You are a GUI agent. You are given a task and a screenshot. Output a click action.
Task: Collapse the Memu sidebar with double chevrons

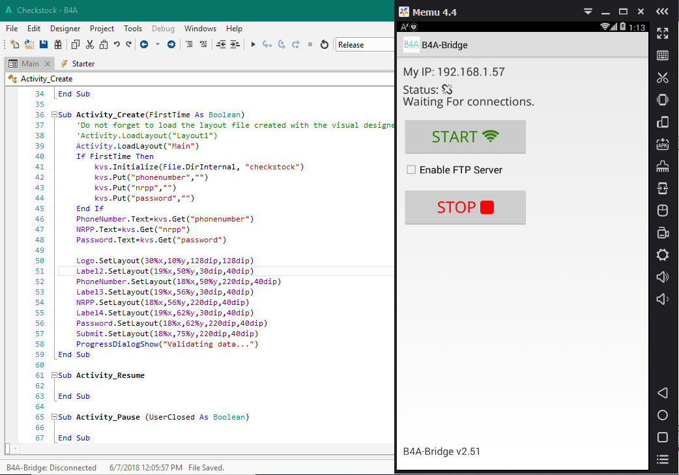pos(662,11)
